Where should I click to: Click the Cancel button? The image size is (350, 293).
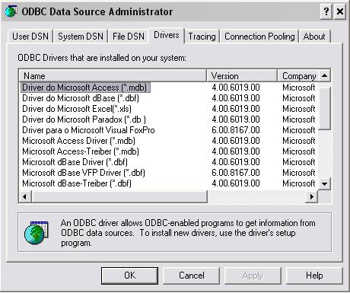click(192, 275)
